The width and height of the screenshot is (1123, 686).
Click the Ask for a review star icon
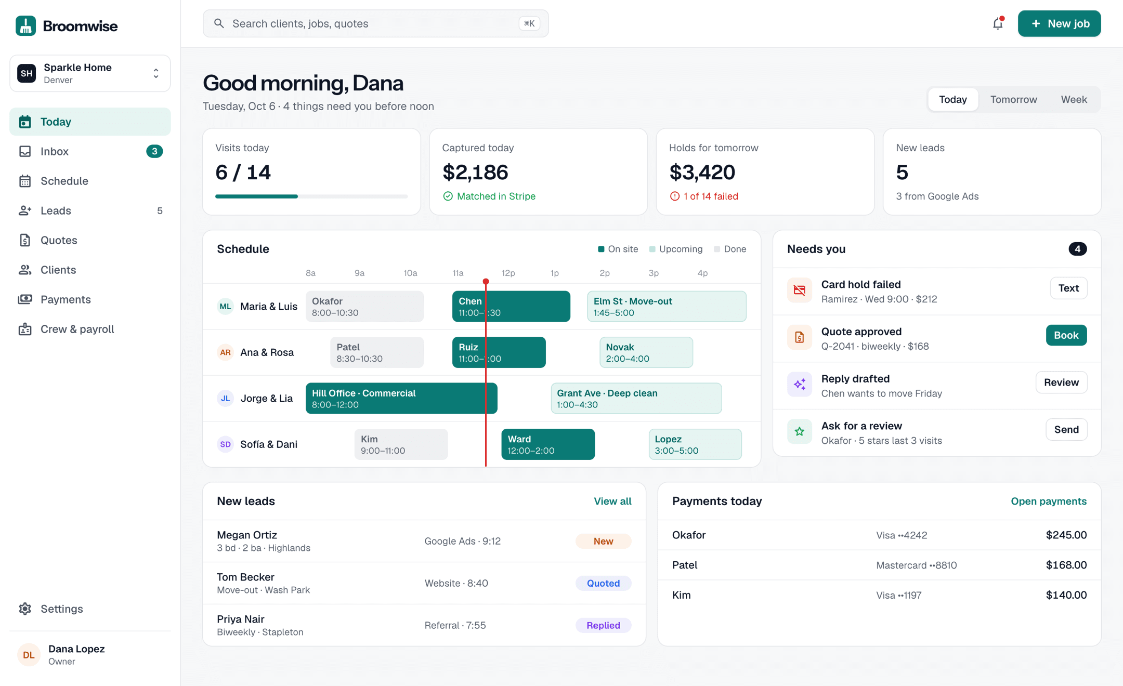point(799,431)
